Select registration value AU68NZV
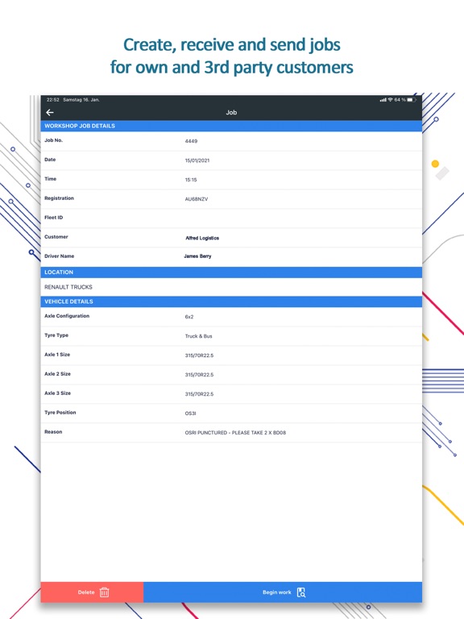Viewport: 464px width, 619px height. [x=197, y=199]
